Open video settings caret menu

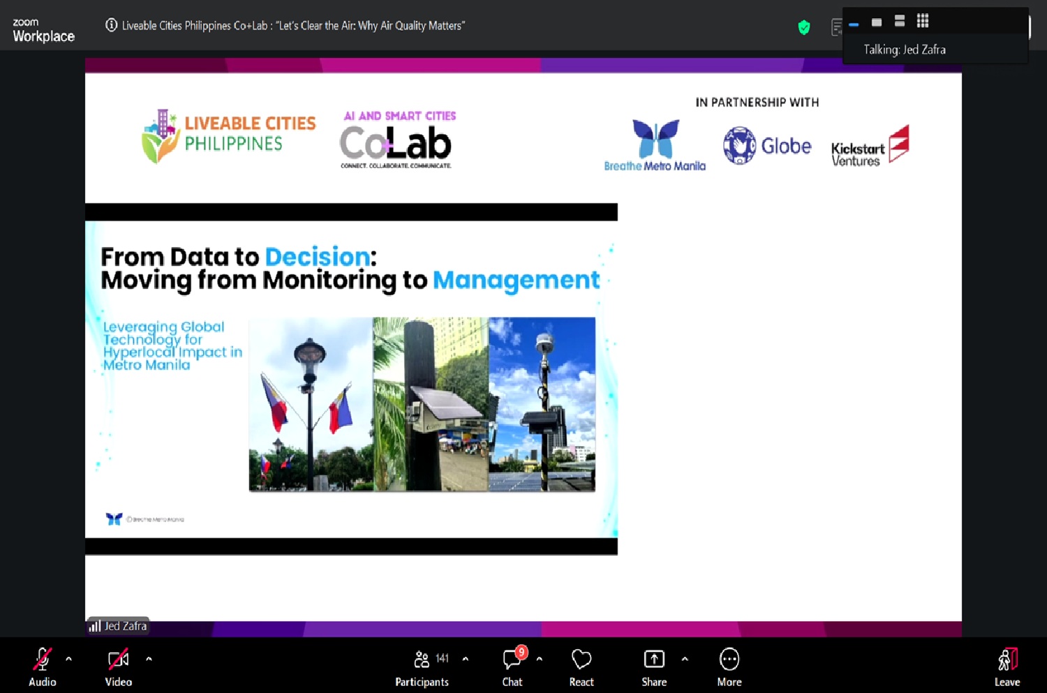149,658
